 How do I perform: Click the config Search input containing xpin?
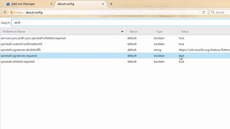[x=121, y=23]
